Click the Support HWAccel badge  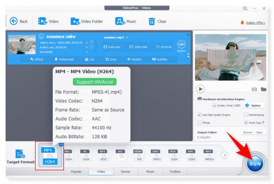click(x=95, y=82)
